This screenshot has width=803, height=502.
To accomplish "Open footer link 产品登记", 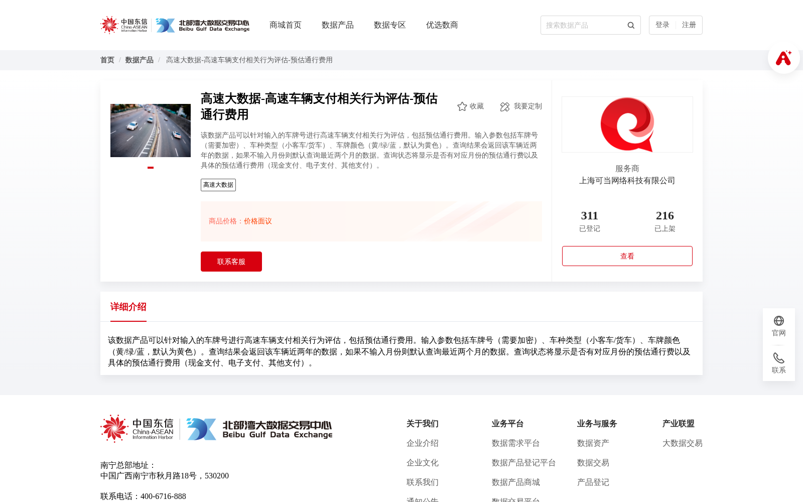I will pos(593,482).
